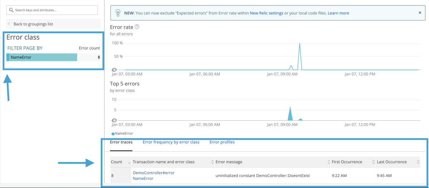429x188 pixels.
Task: Sort by the Count column arrow
Action: click(129, 162)
